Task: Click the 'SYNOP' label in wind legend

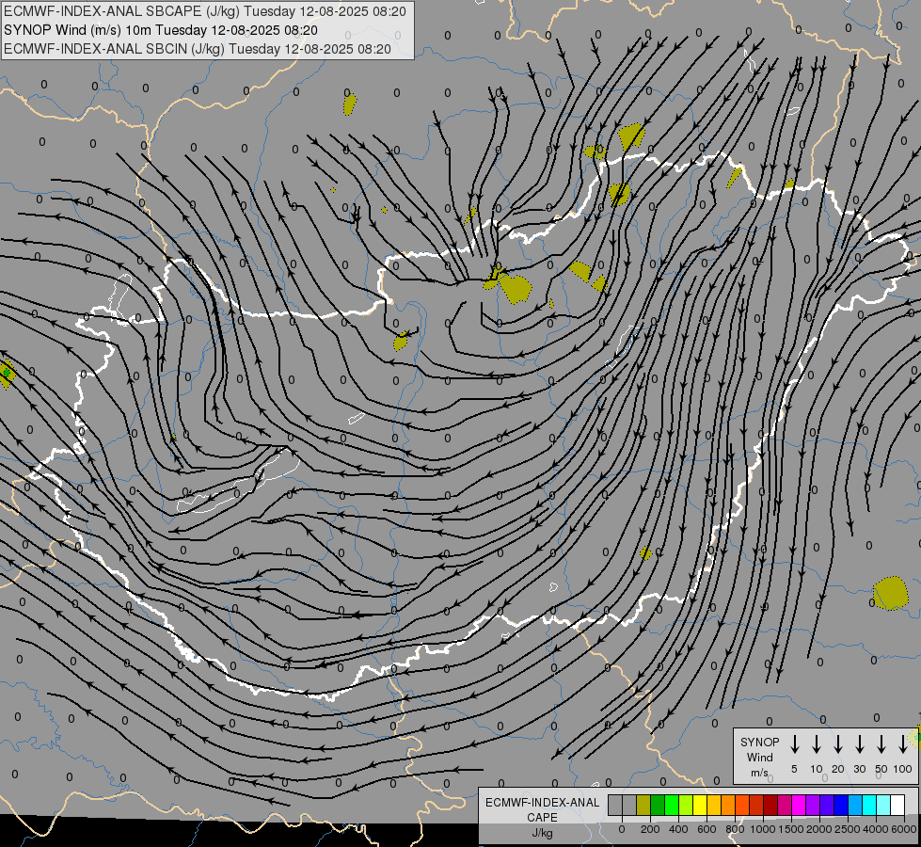Action: point(759,742)
